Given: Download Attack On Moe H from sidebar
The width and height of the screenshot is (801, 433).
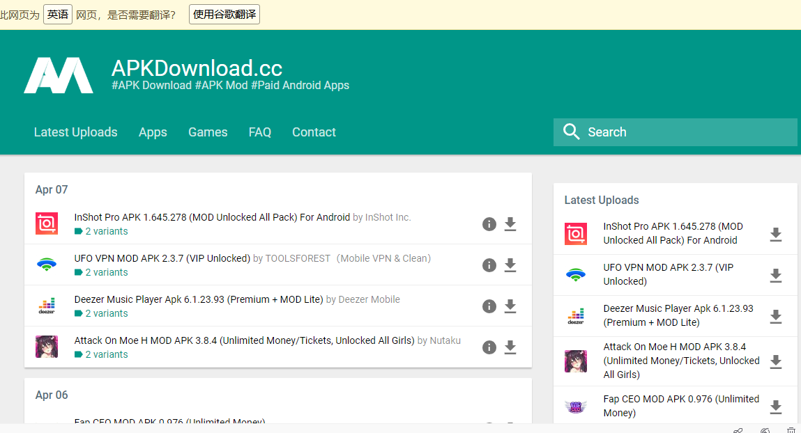Looking at the screenshot, I should pos(776,361).
